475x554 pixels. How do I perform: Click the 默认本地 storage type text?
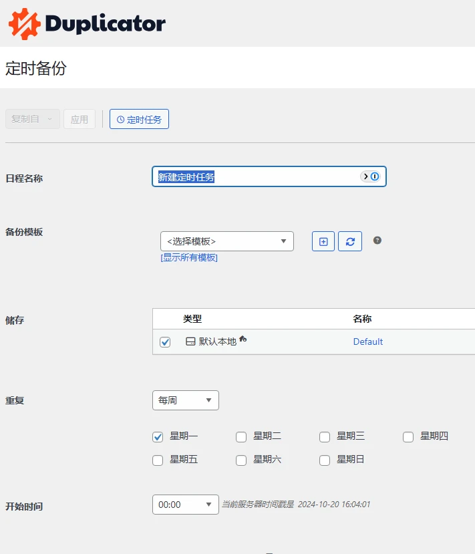point(218,341)
